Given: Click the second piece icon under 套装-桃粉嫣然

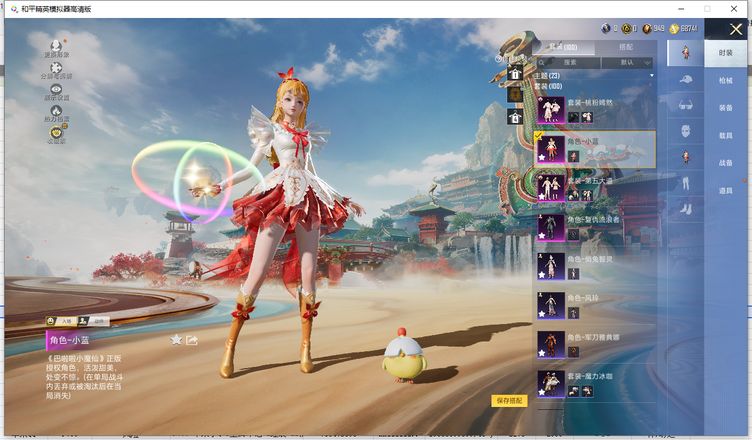Looking at the screenshot, I should [587, 117].
